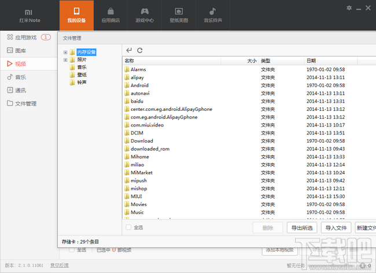Click 存储卡：29个条目 status text
The height and width of the screenshot is (273, 376).
tap(80, 242)
